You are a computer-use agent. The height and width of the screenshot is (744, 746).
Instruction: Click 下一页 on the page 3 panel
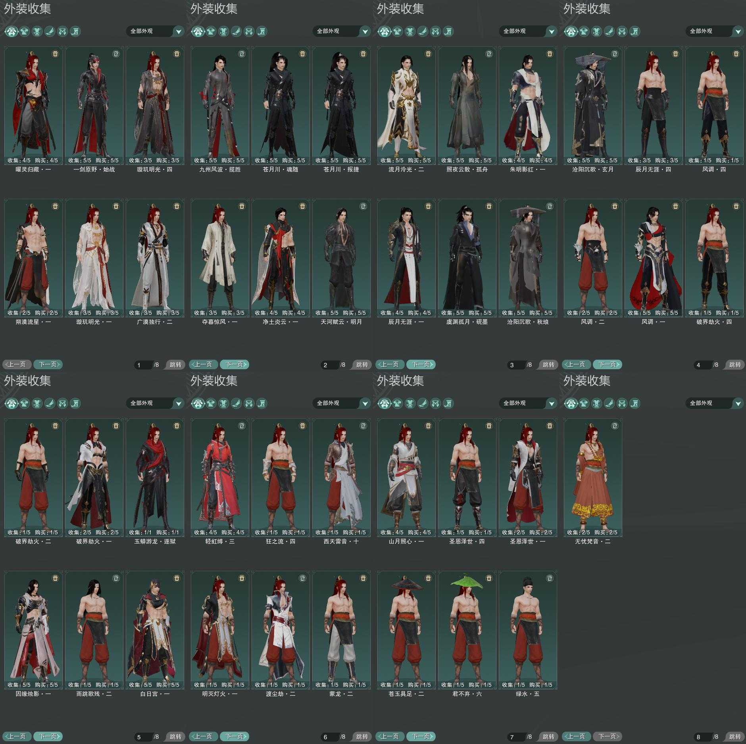421,364
